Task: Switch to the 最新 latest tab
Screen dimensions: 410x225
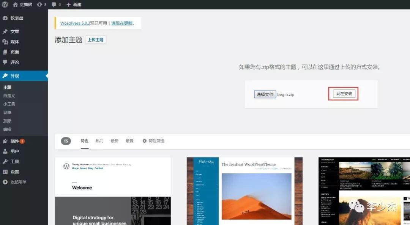Action: 114,141
